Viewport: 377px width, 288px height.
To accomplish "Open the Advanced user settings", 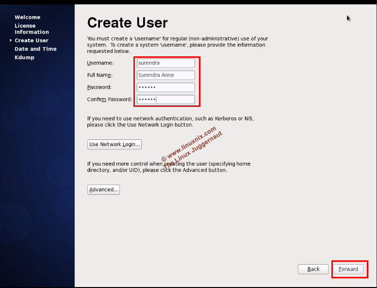I will [103, 189].
